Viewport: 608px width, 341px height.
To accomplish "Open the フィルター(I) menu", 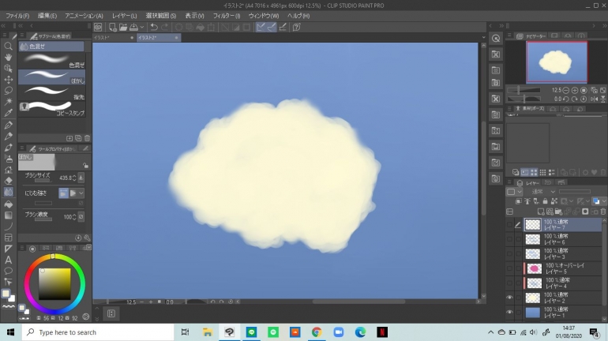I will (227, 16).
